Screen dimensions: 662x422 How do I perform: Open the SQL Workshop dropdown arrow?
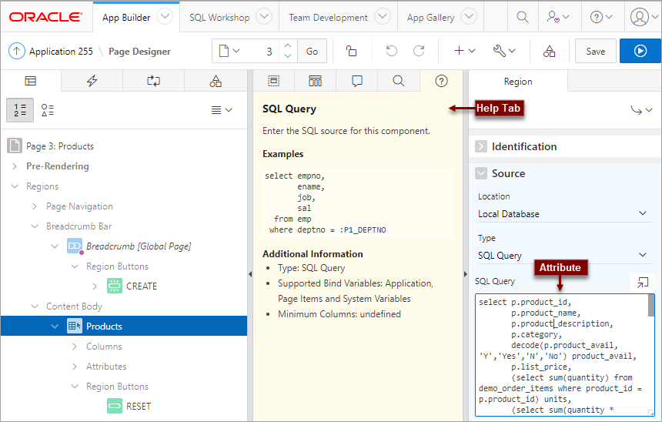(264, 17)
